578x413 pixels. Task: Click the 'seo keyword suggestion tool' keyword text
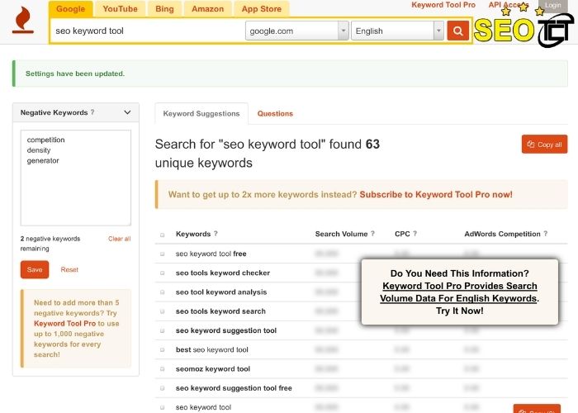coord(226,330)
